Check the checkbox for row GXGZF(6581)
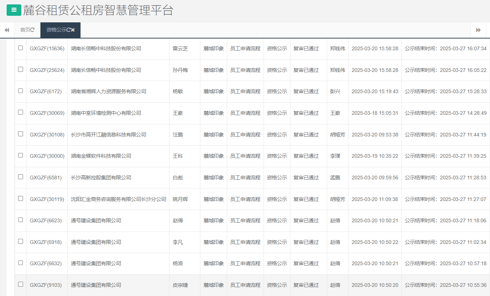The image size is (490, 296). point(21,177)
